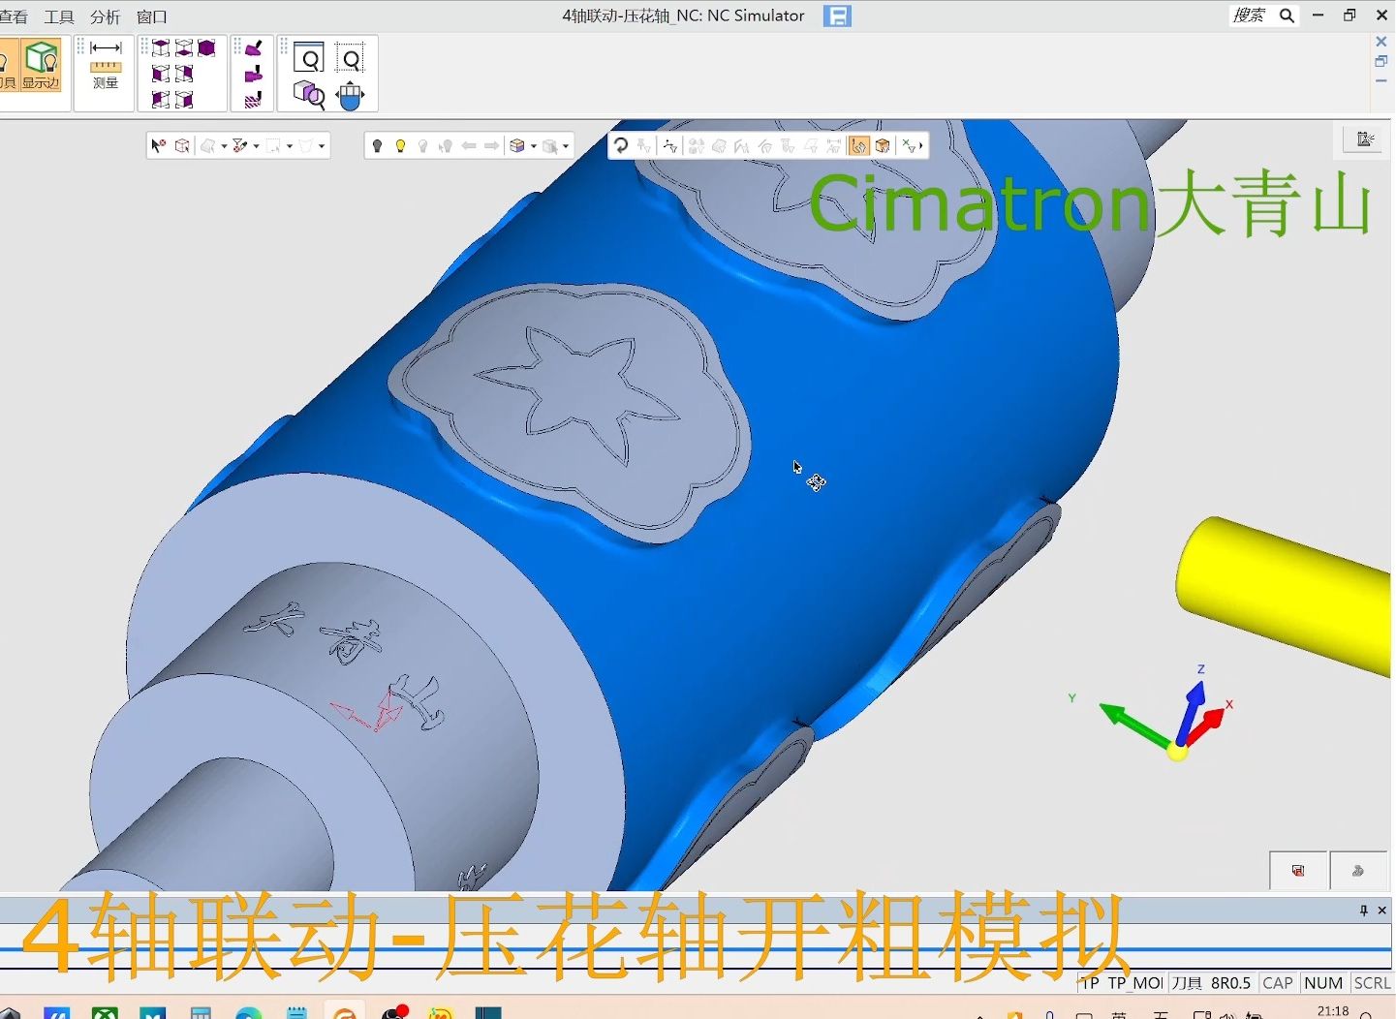Click the dotted-border zoom selection icon

351,59
